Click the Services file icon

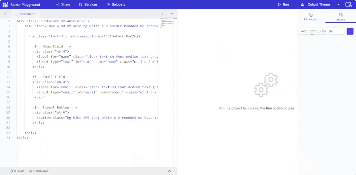pos(81,4)
